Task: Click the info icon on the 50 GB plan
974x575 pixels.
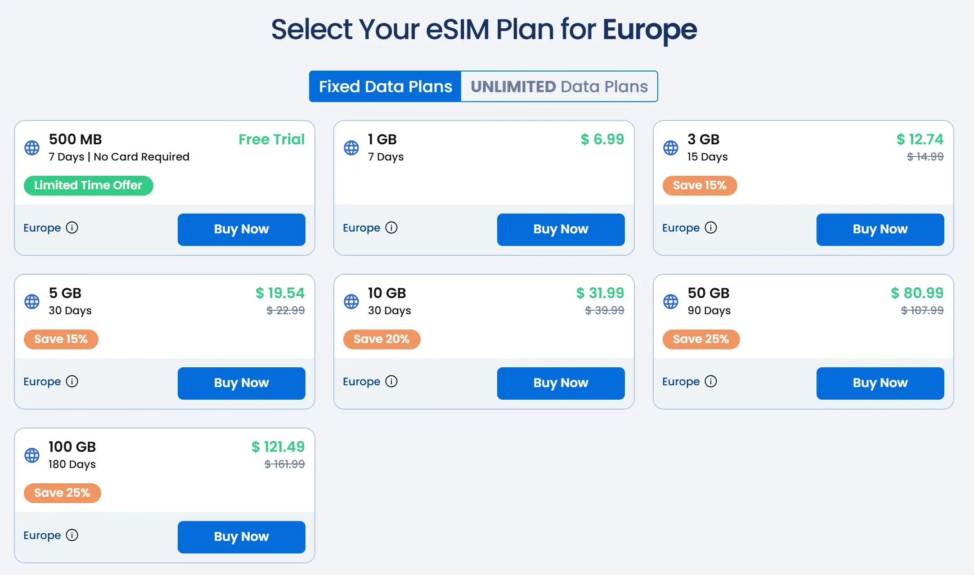Action: (711, 381)
